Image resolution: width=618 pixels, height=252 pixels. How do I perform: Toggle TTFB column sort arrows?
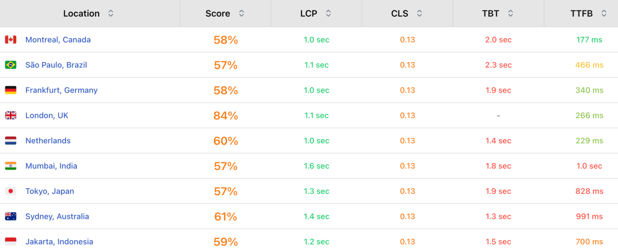click(604, 13)
